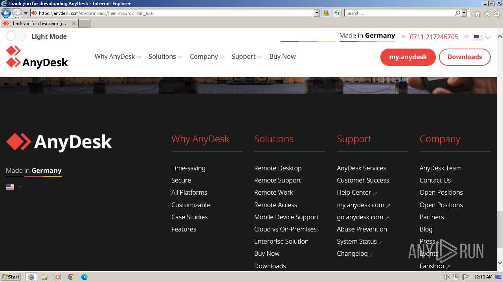Click the security lock icon
The width and height of the screenshot is (503, 282).
[x=326, y=13]
